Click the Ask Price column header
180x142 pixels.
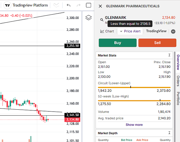point(142,140)
